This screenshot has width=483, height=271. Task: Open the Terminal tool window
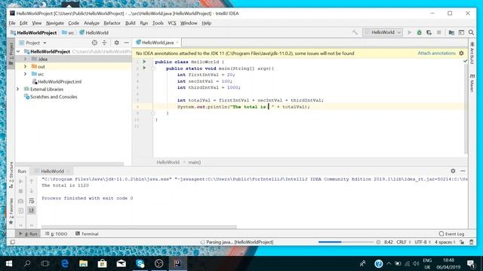(x=87, y=234)
